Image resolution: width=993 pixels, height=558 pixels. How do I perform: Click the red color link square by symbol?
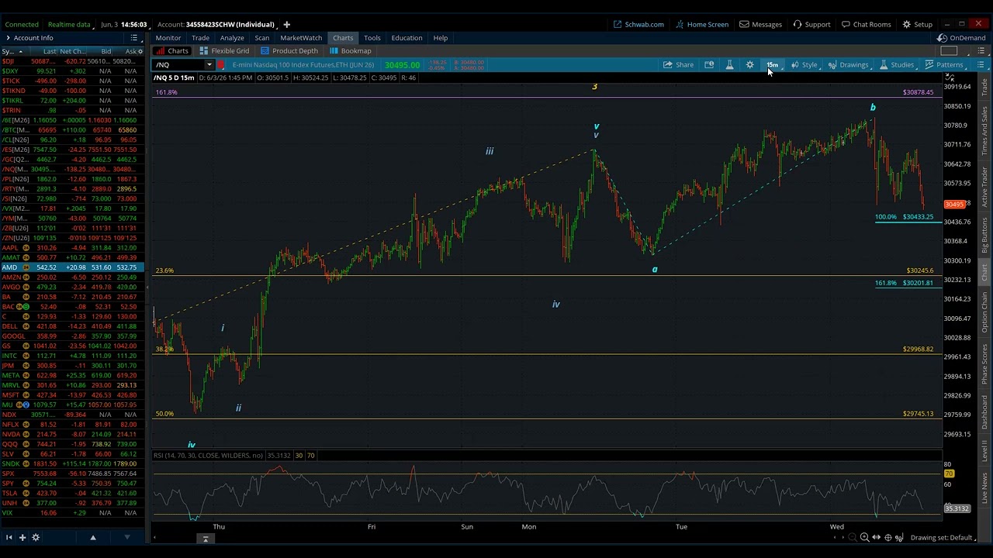pyautogui.click(x=221, y=65)
